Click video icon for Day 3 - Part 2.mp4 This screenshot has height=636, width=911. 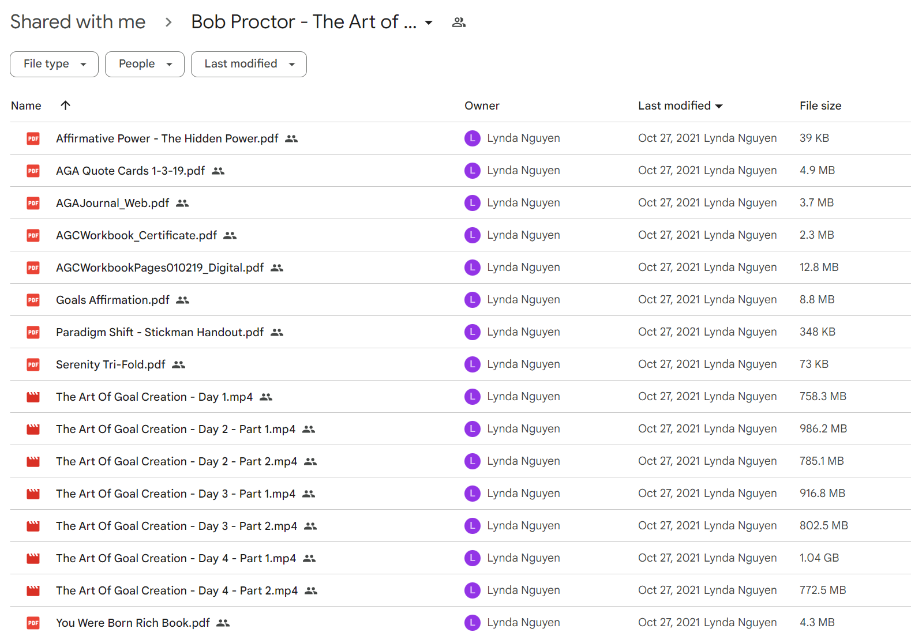point(33,526)
